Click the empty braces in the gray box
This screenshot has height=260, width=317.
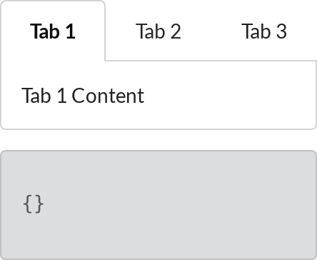pos(34,204)
